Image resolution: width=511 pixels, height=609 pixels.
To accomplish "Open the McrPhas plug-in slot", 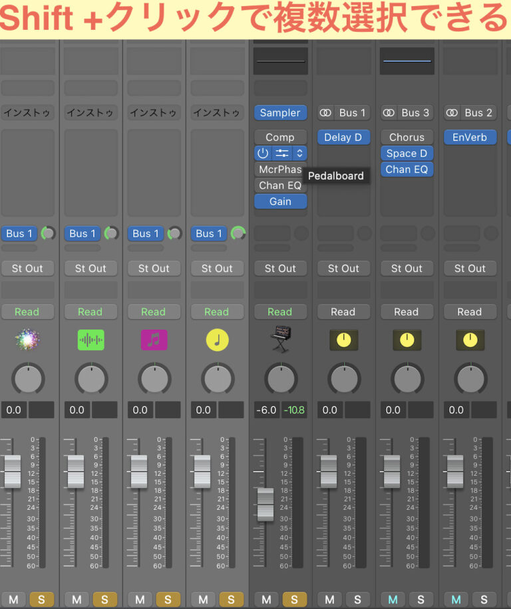I will (280, 170).
